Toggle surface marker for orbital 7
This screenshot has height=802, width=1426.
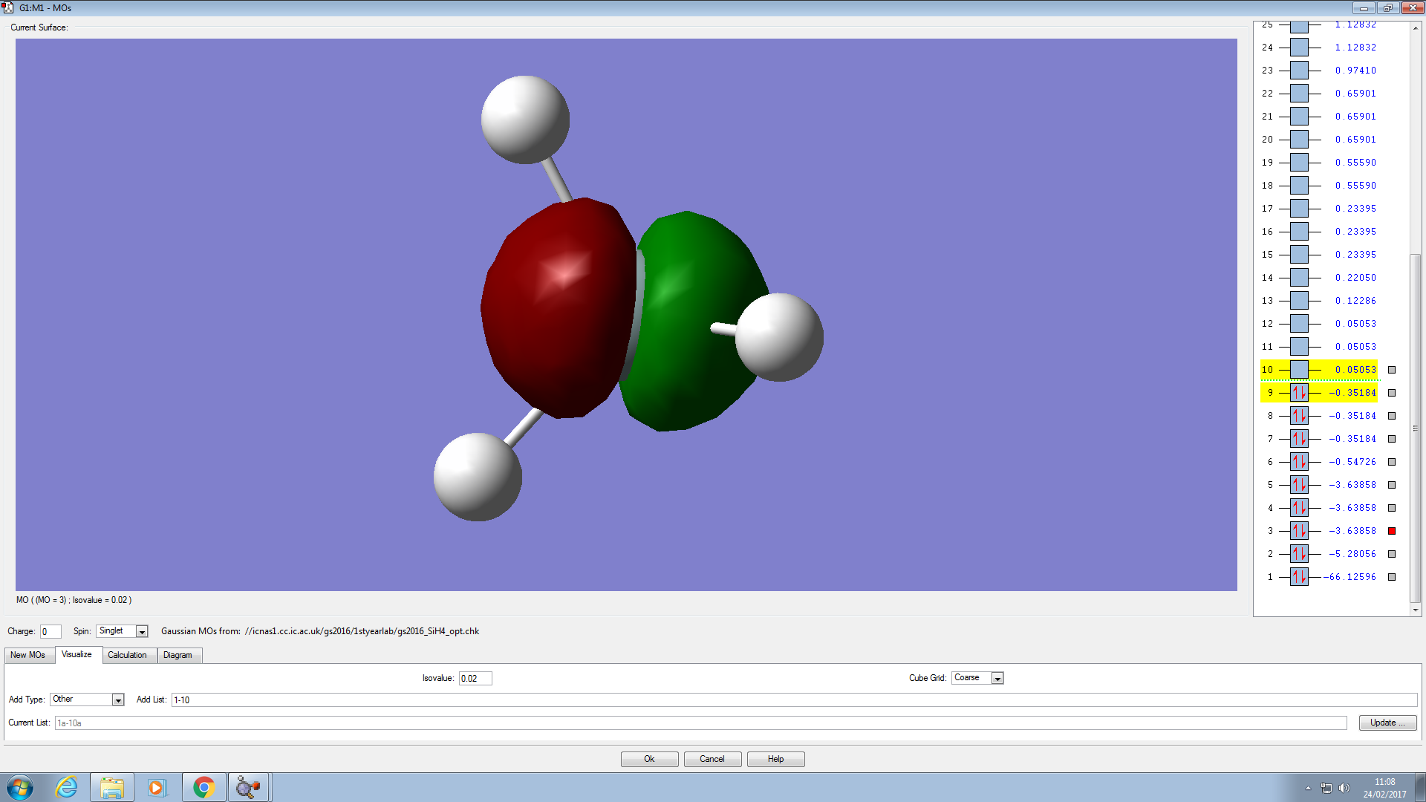coord(1392,439)
